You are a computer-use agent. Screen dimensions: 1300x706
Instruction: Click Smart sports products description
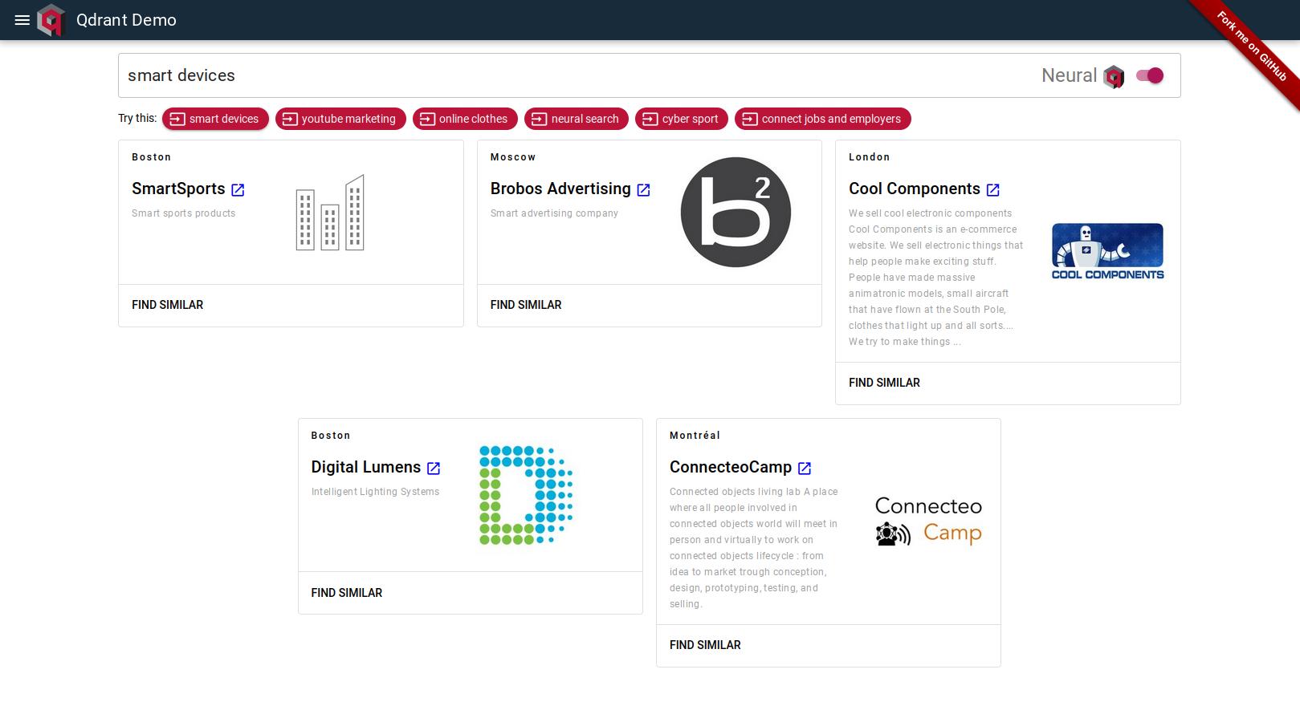[x=184, y=213]
